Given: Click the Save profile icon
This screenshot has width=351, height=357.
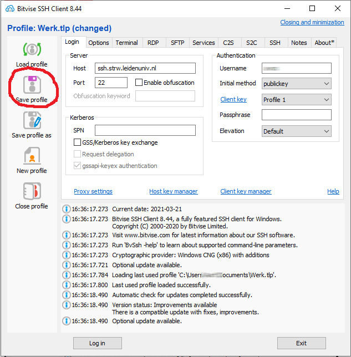Looking at the screenshot, I should tap(32, 85).
